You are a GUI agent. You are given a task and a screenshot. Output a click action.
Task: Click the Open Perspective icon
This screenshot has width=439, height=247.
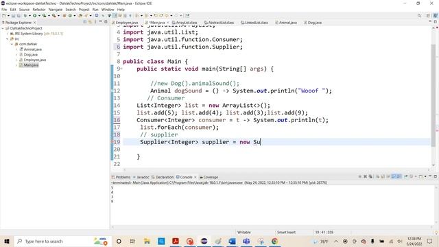[x=428, y=16]
